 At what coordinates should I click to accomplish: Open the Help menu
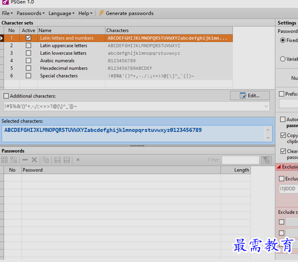[x=85, y=13]
